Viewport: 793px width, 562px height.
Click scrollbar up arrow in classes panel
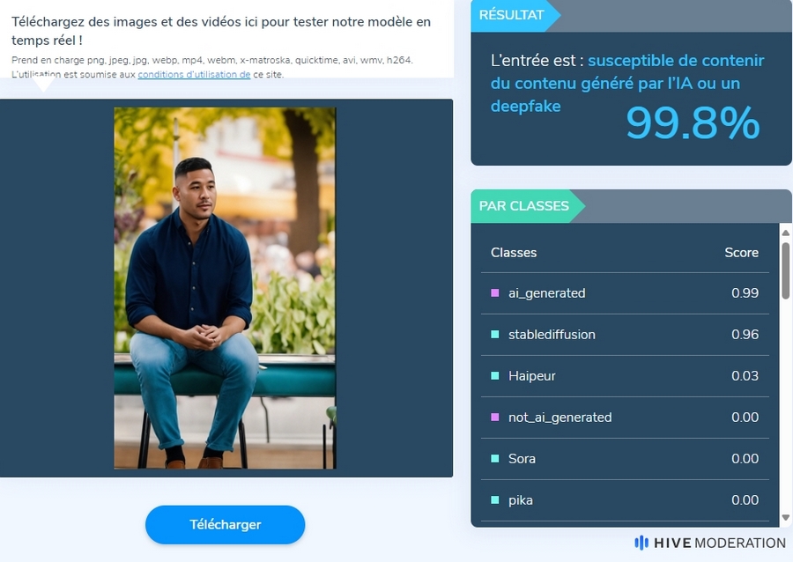point(785,233)
